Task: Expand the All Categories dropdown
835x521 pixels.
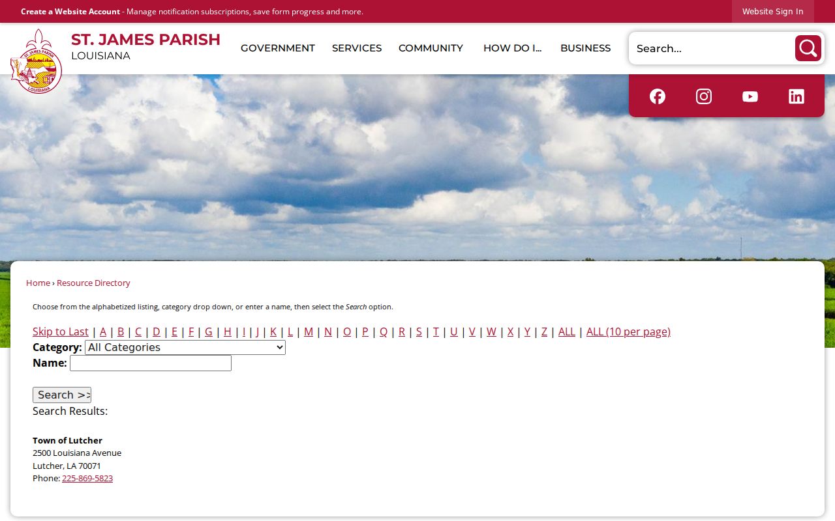Action: pos(185,348)
